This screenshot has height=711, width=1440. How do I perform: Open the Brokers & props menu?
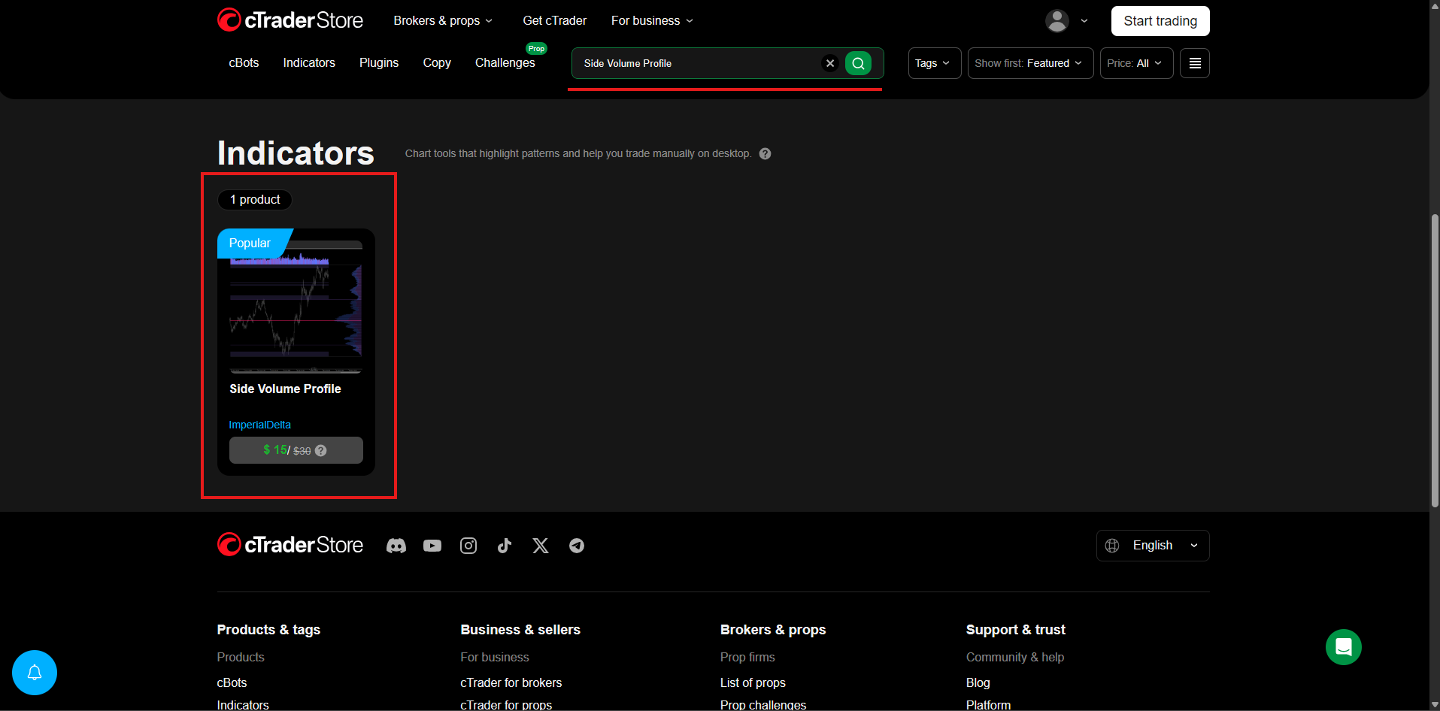coord(442,20)
